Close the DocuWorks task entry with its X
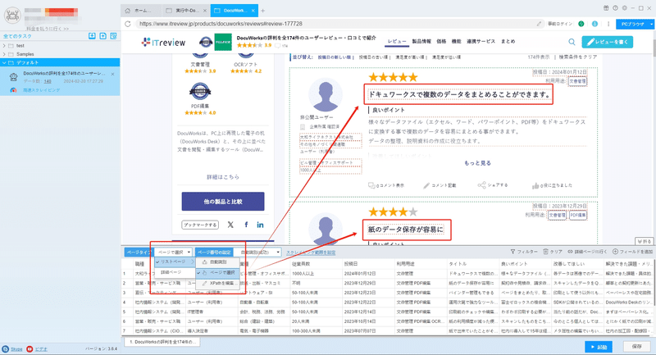The width and height of the screenshot is (656, 355). (112, 74)
